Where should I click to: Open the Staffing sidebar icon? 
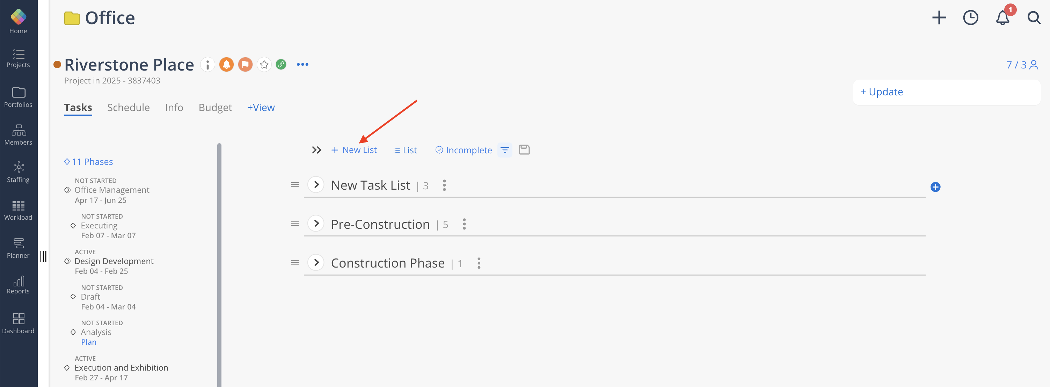click(19, 172)
